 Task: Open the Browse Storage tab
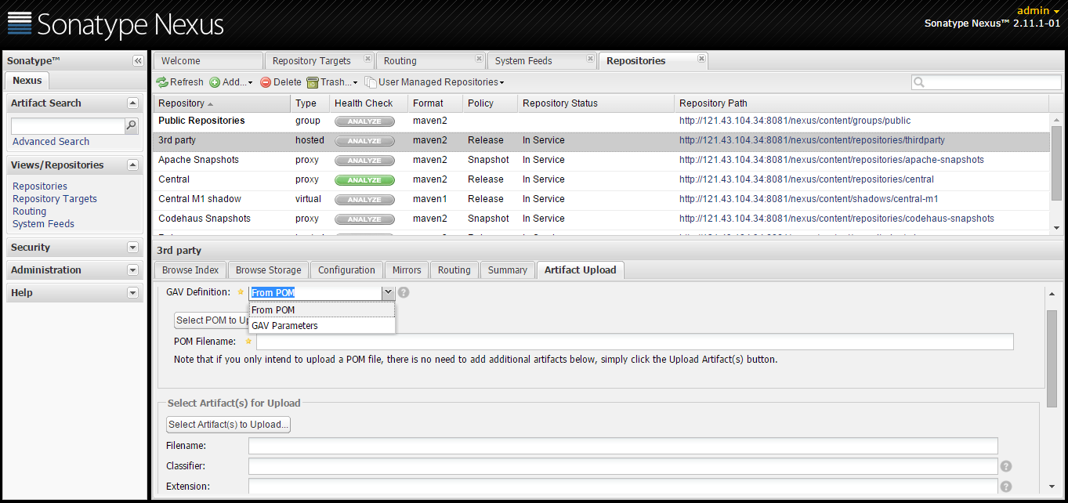pos(269,270)
